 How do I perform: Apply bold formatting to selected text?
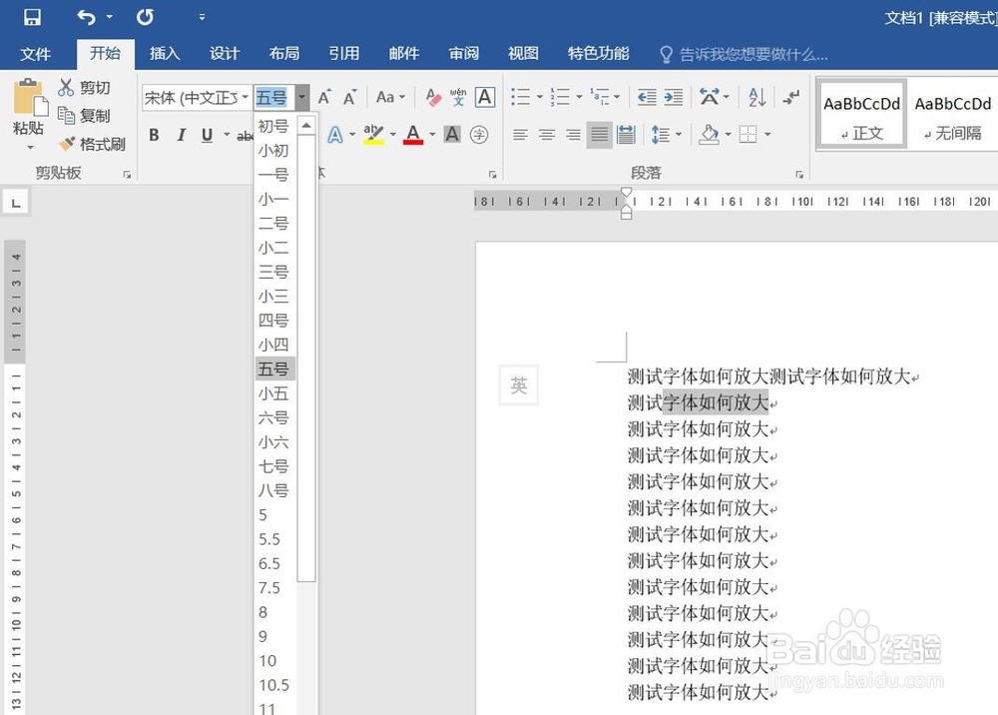pos(154,134)
